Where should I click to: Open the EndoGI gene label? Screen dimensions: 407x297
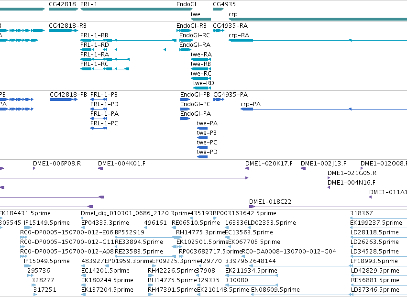pos(186,4)
